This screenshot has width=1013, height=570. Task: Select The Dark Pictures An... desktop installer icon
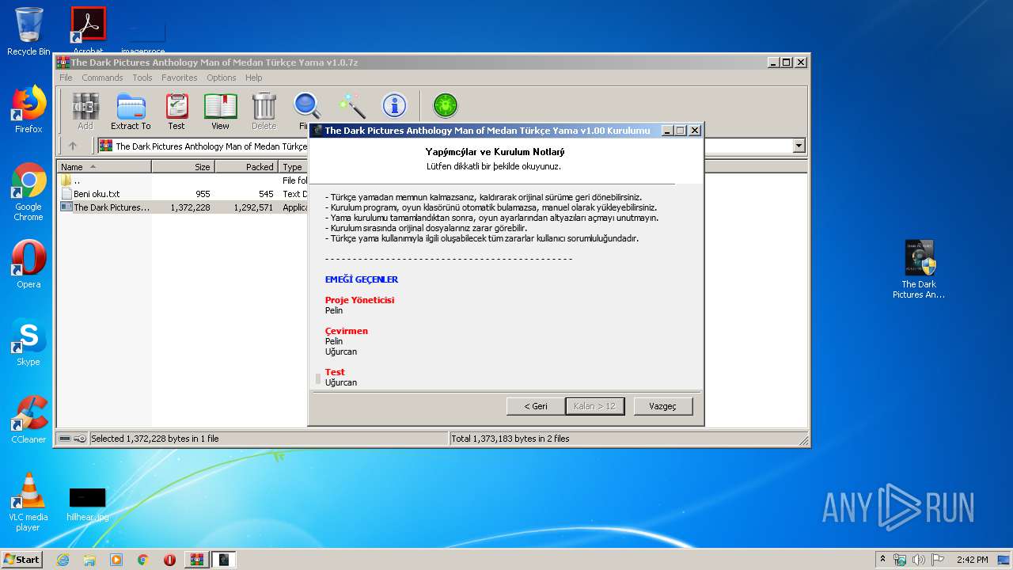919,269
